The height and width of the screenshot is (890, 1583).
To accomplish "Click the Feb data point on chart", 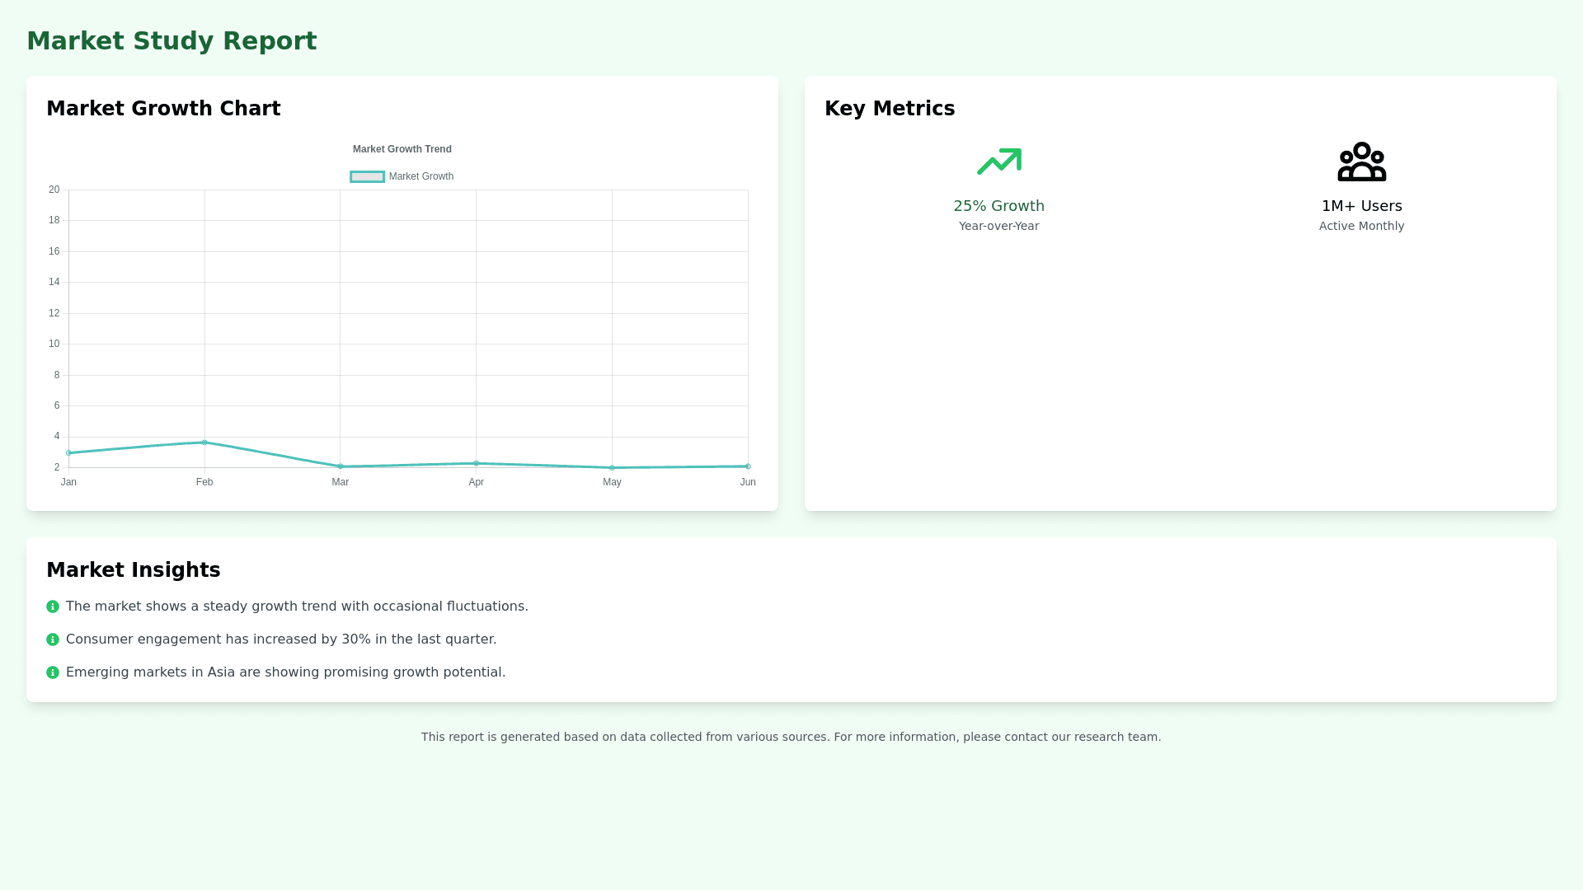I will [x=204, y=443].
